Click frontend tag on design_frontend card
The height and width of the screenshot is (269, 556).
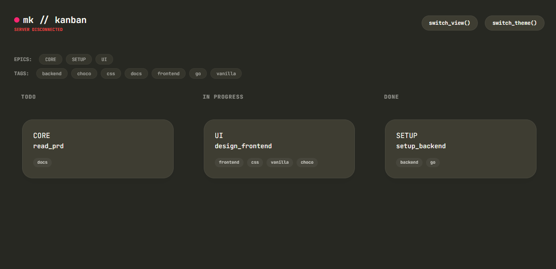[229, 162]
